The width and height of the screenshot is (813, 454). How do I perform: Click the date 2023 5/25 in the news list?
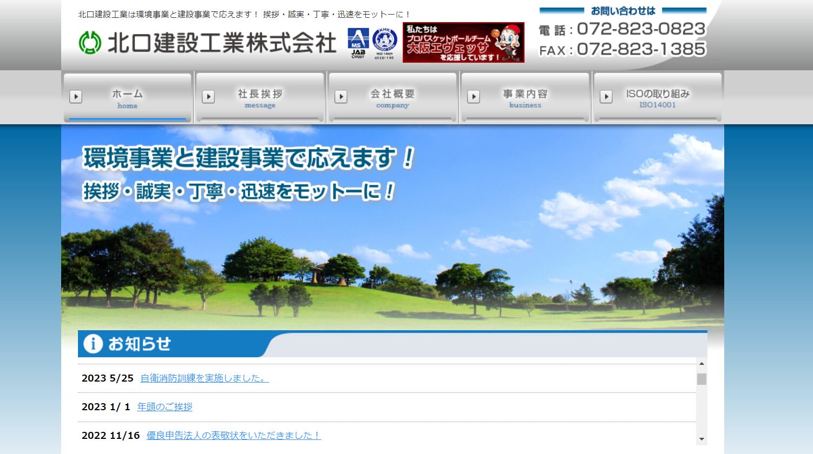(108, 378)
